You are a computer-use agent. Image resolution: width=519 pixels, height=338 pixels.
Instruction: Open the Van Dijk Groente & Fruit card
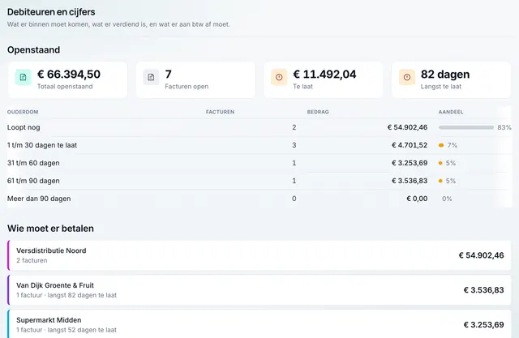259,290
